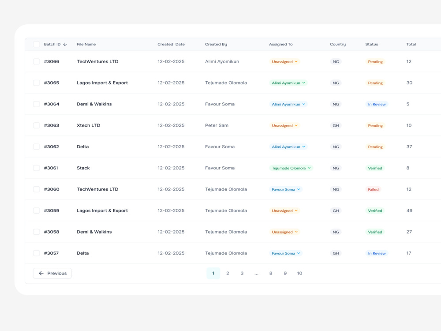Open assignee dropdown for batch #3064

click(288, 104)
